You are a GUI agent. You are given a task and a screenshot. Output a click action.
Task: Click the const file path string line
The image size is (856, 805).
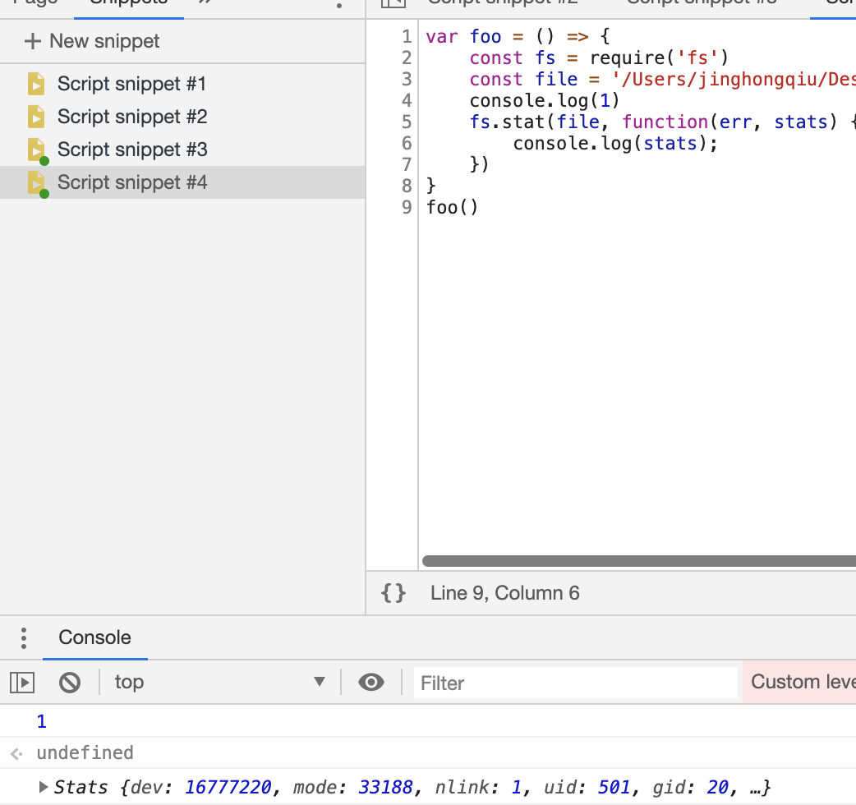click(662, 79)
